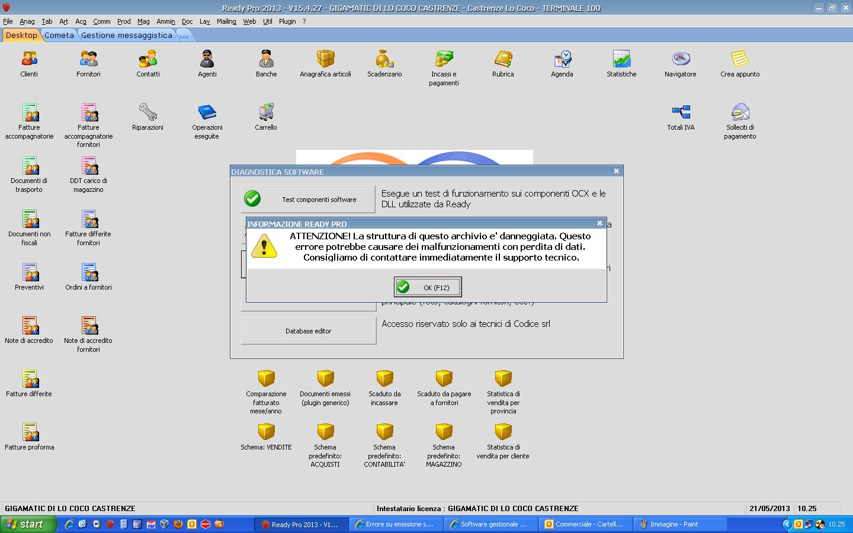The width and height of the screenshot is (853, 533).
Task: Open Incassi e pagamenti icon
Action: [444, 59]
